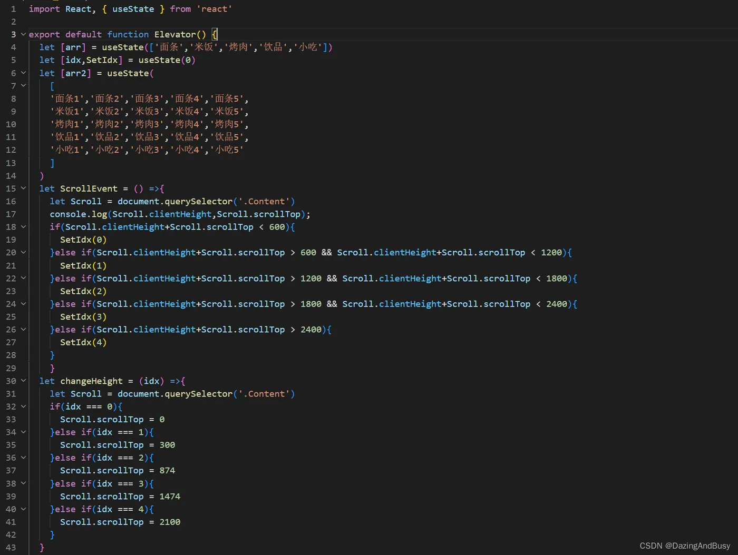Viewport: 738px width, 555px height.
Task: Click SetIdx(3) on line 25
Action: pyautogui.click(x=83, y=316)
